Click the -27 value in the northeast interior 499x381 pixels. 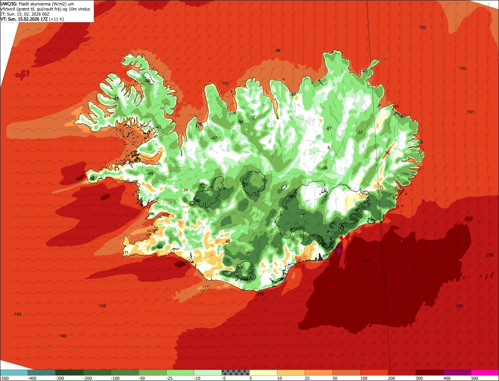(x=329, y=128)
